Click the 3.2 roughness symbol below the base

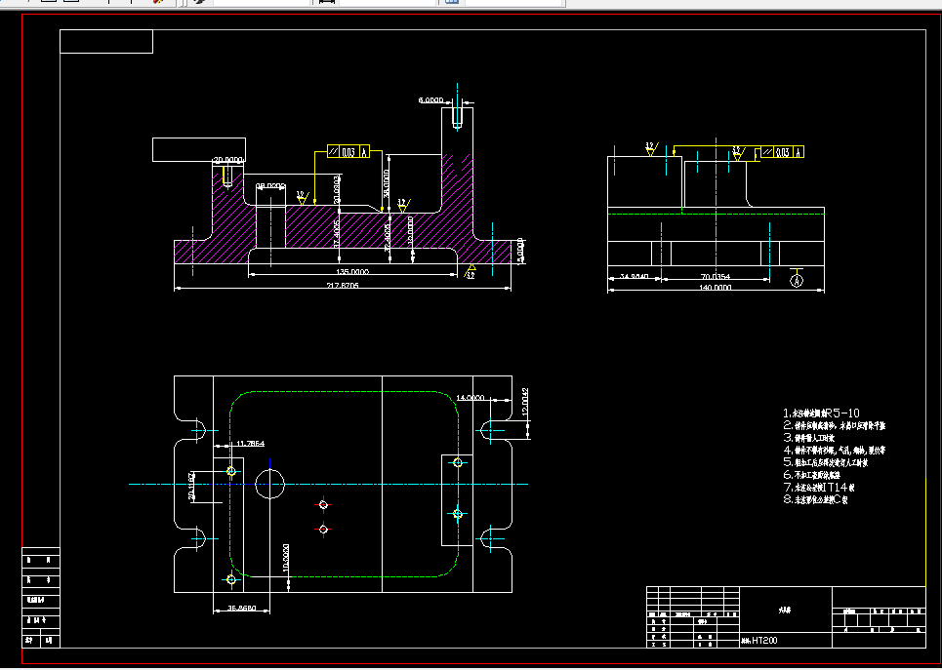click(x=471, y=271)
